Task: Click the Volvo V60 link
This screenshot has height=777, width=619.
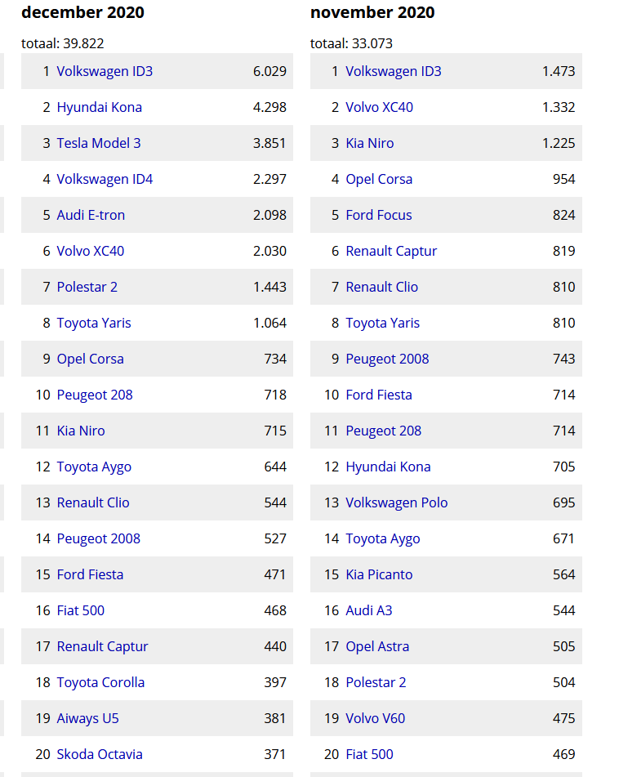Action: [x=376, y=718]
